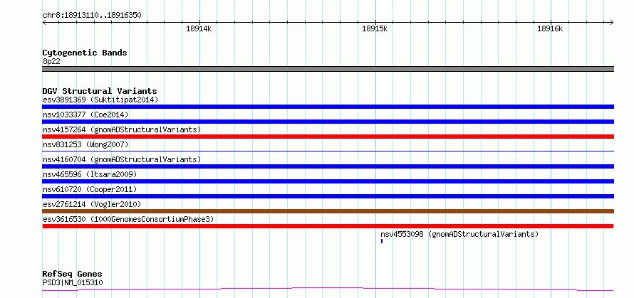This screenshot has height=298, width=634.
Task: Click the nsv4160704 variant bar
Action: 328,166
